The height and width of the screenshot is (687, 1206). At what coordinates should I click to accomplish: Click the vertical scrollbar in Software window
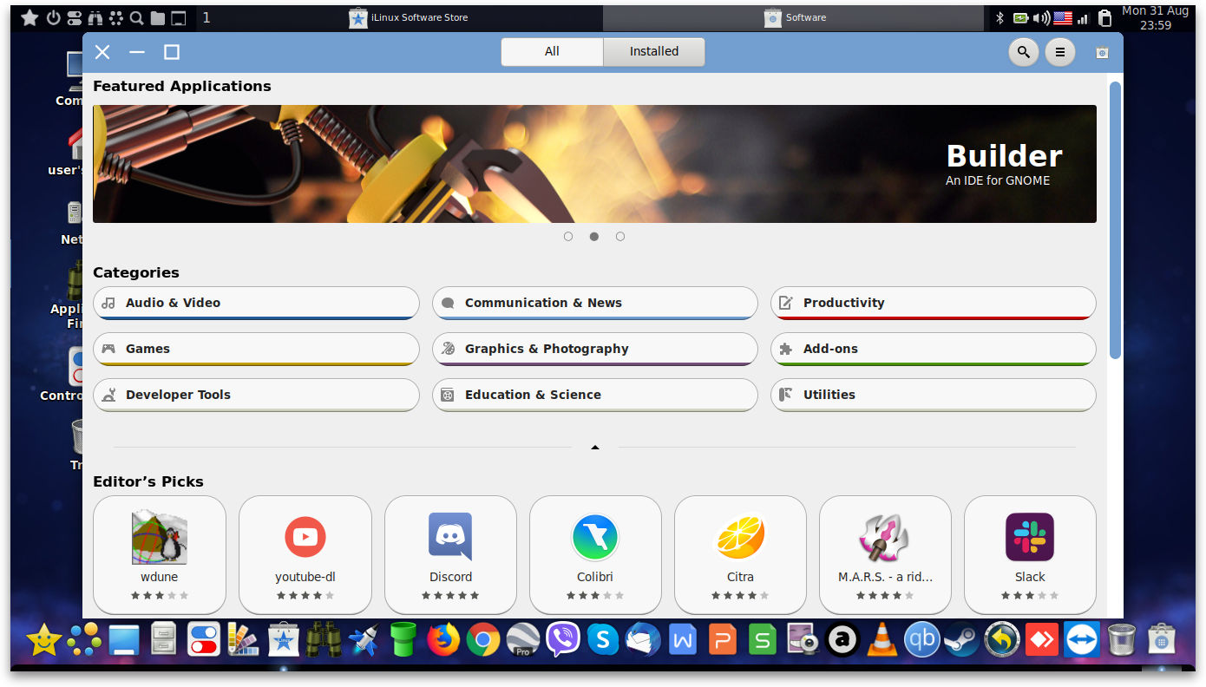coord(1116,220)
